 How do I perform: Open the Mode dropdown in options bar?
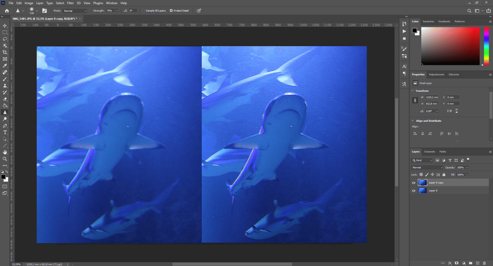pyautogui.click(x=75, y=11)
